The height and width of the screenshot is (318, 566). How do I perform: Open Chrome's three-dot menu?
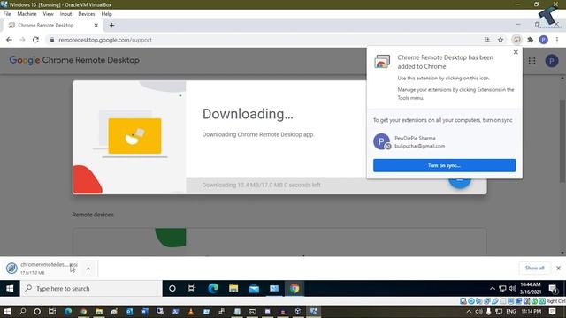(557, 40)
